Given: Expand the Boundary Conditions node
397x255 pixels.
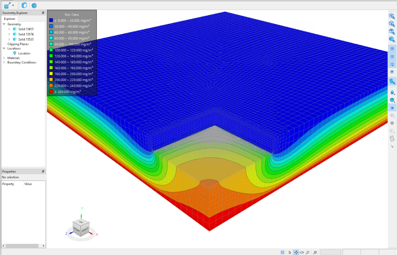Looking at the screenshot, I should 4,62.
